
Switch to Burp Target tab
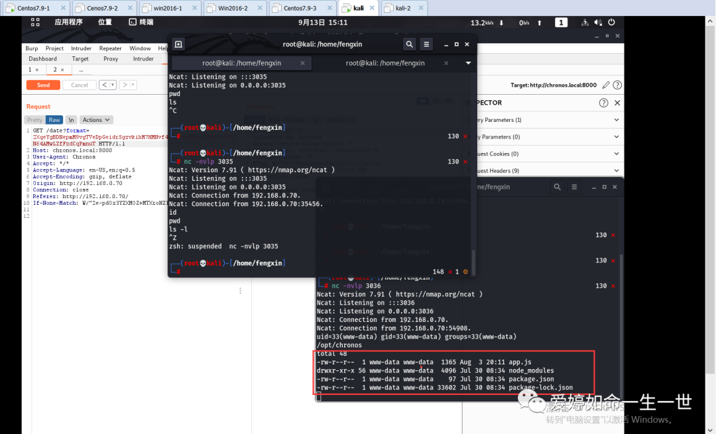[x=80, y=59]
